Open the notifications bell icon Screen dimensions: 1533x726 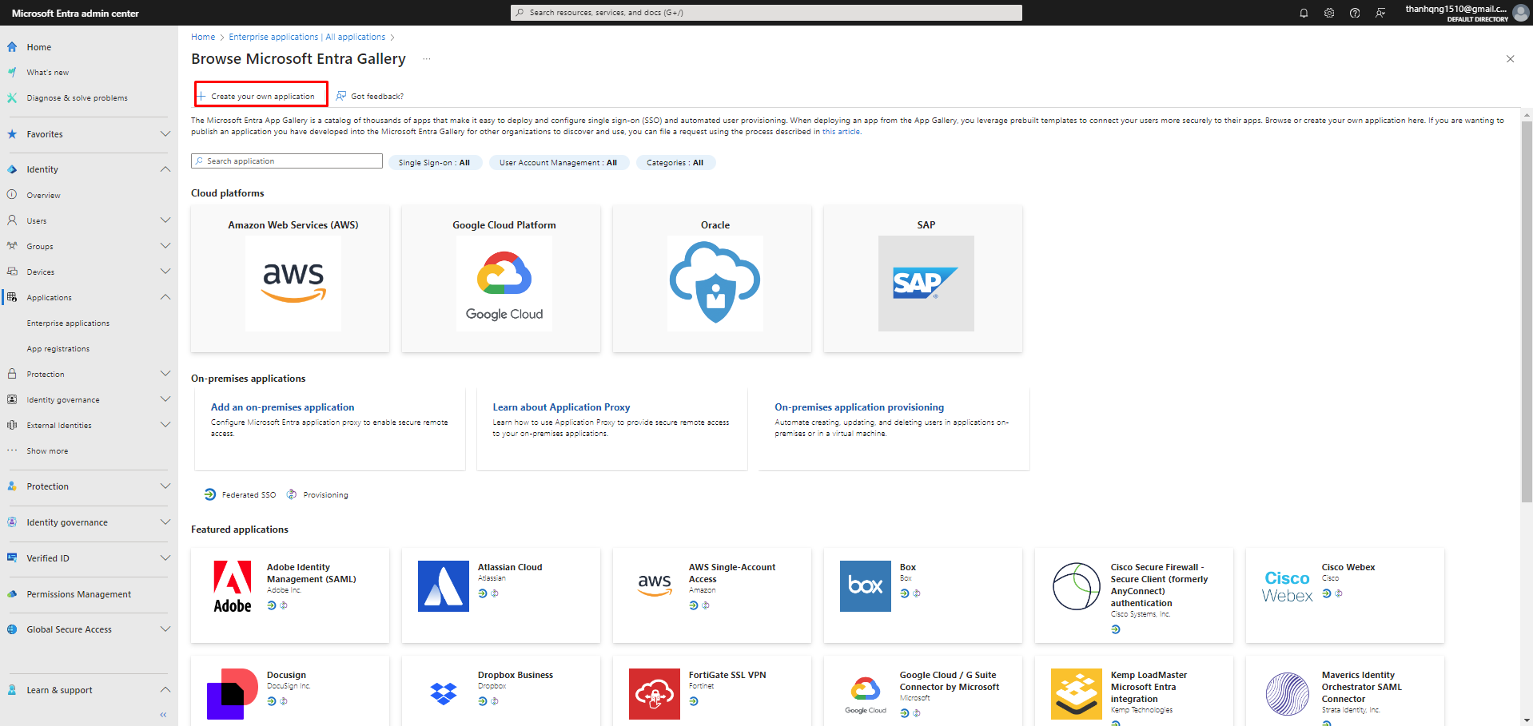(x=1304, y=13)
